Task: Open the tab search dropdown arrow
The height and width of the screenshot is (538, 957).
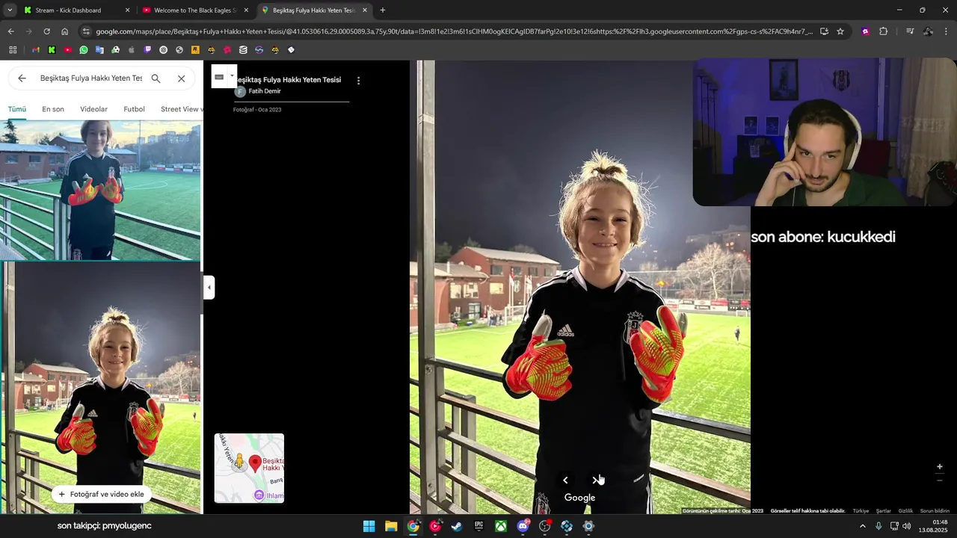Action: [x=10, y=10]
